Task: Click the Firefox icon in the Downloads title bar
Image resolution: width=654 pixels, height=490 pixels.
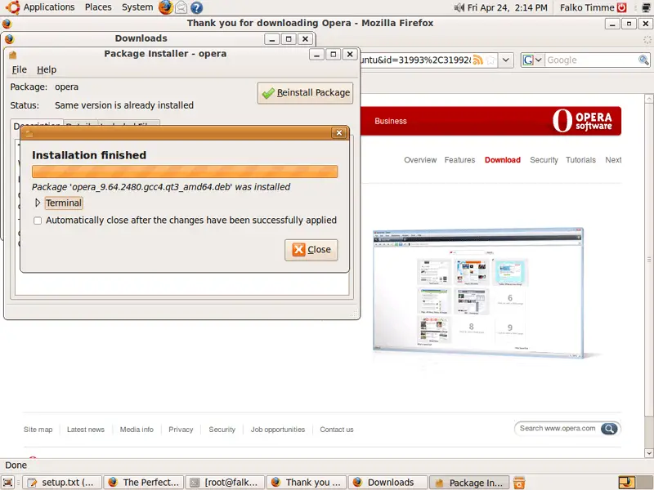Action: click(10, 38)
